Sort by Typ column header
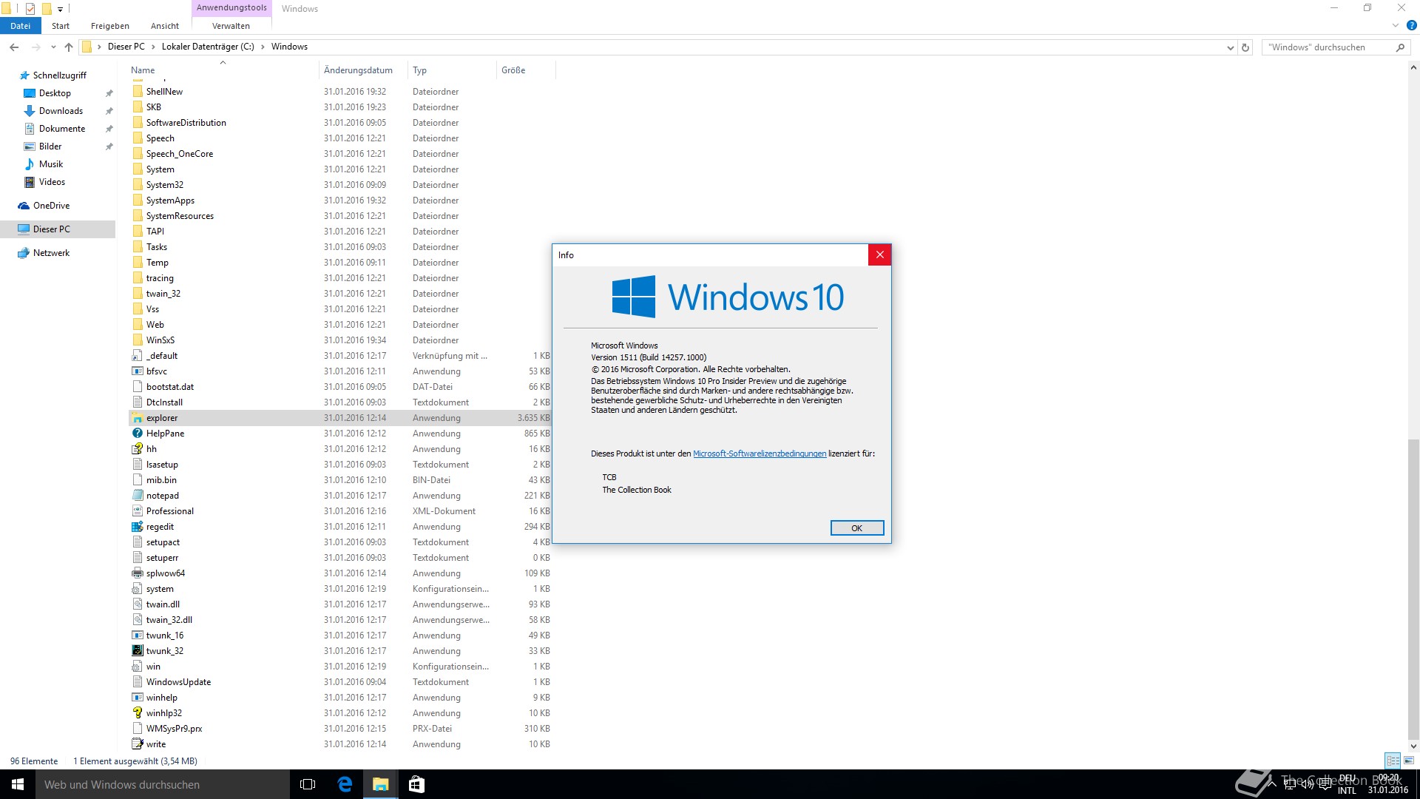The height and width of the screenshot is (799, 1420). (x=452, y=70)
